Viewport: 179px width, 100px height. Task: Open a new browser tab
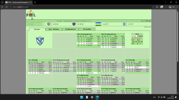tap(35, 2)
